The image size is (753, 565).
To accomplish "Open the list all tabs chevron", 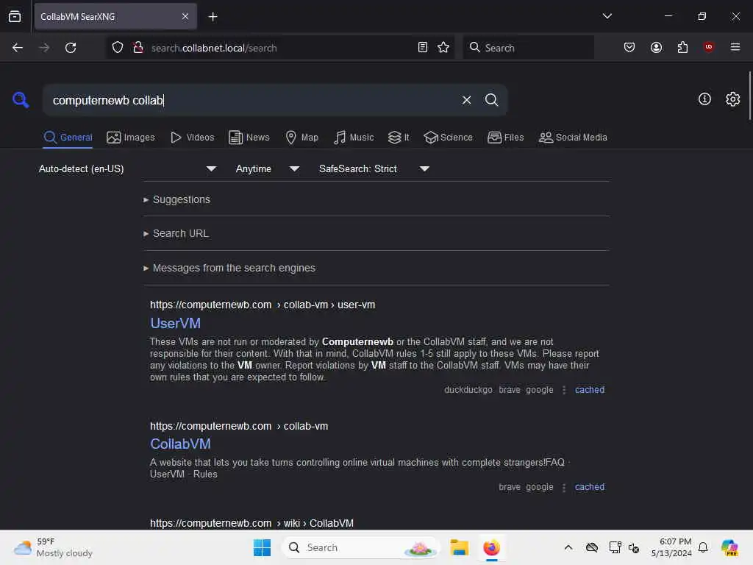I will click(607, 16).
